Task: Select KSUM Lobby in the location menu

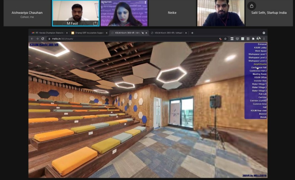Action: coord(260,48)
